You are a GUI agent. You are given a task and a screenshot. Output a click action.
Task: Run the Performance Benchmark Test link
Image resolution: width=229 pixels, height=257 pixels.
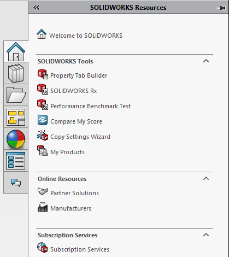90,106
